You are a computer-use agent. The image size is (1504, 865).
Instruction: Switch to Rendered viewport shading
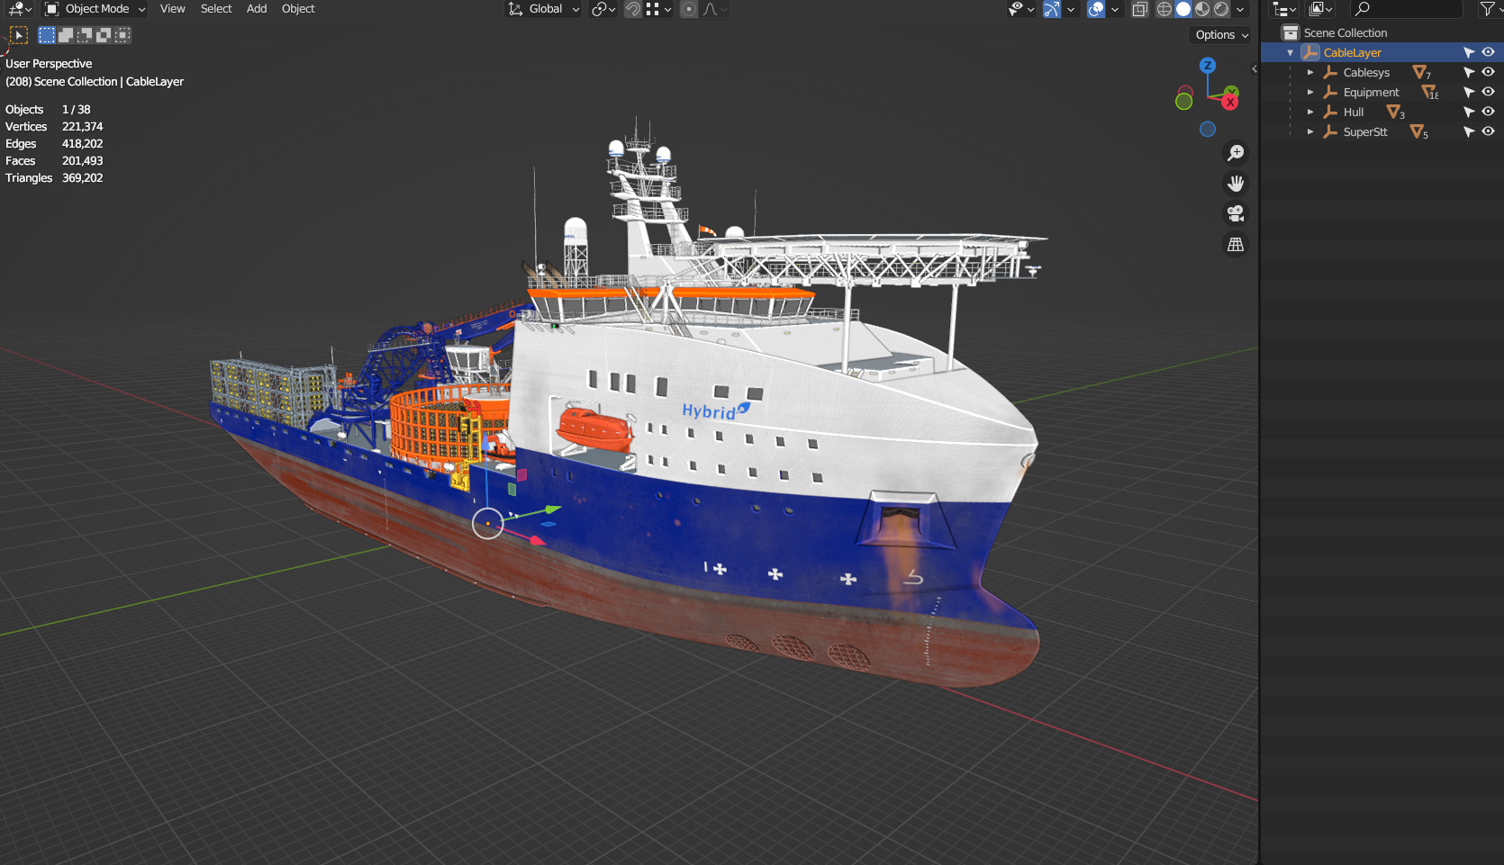coord(1221,9)
